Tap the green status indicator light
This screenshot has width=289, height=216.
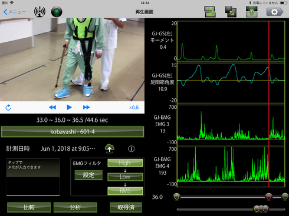pyautogui.click(x=57, y=12)
